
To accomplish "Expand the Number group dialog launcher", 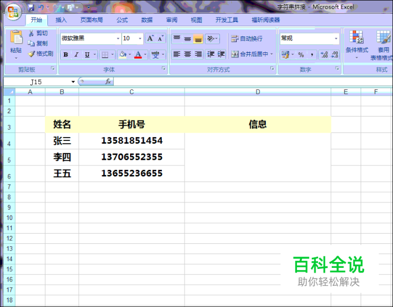I will 337,68.
